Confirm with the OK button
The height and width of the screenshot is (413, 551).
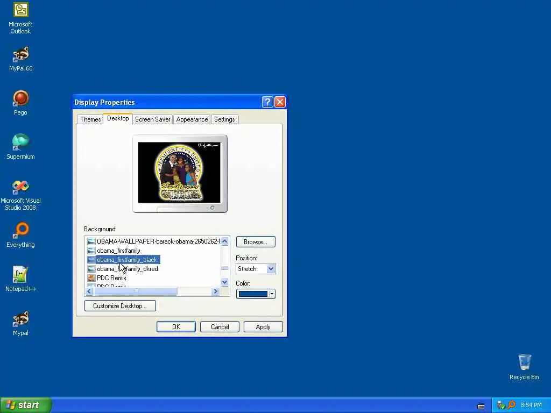click(x=176, y=326)
